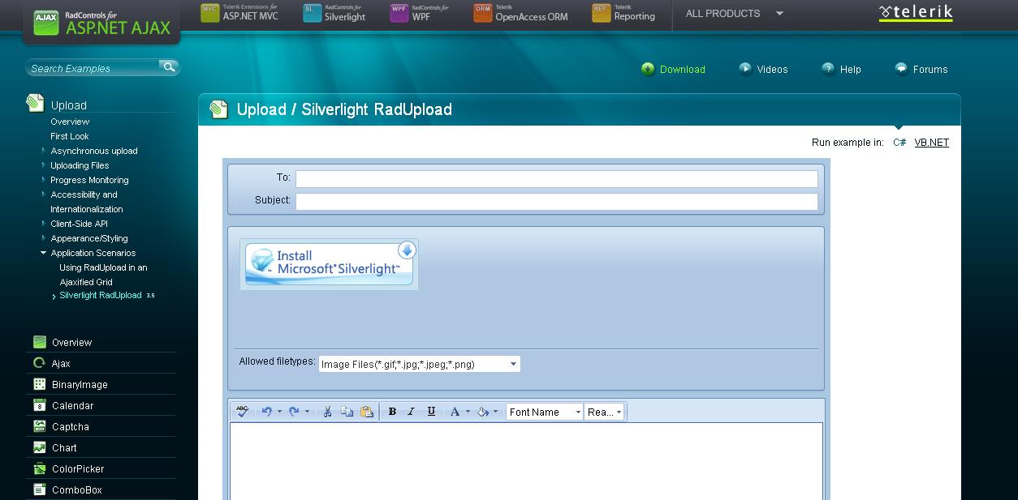Image resolution: width=1018 pixels, height=500 pixels.
Task: Open the font size 'Rea...' dropdown
Action: (604, 412)
